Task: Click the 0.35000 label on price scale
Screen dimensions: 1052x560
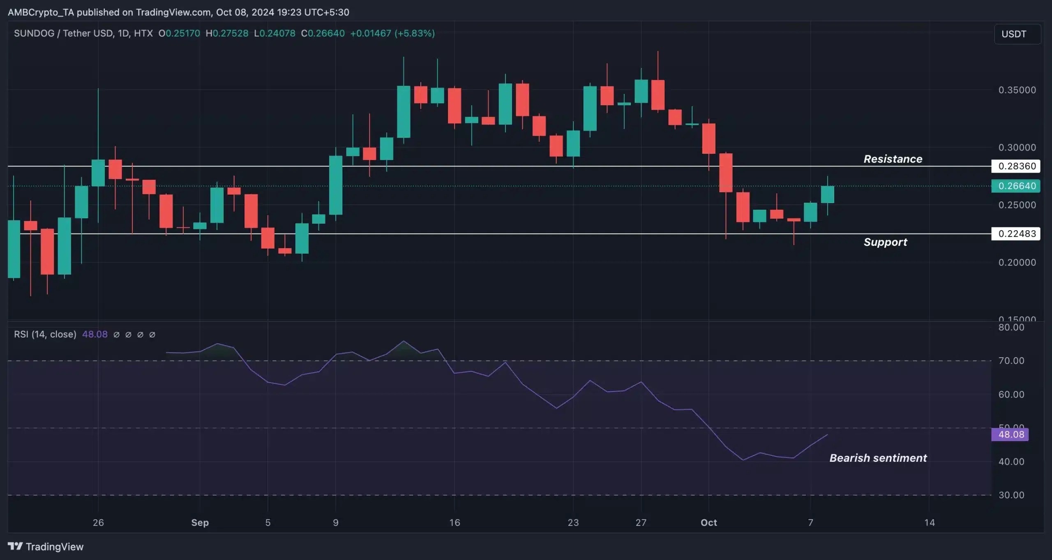Action: (1017, 90)
